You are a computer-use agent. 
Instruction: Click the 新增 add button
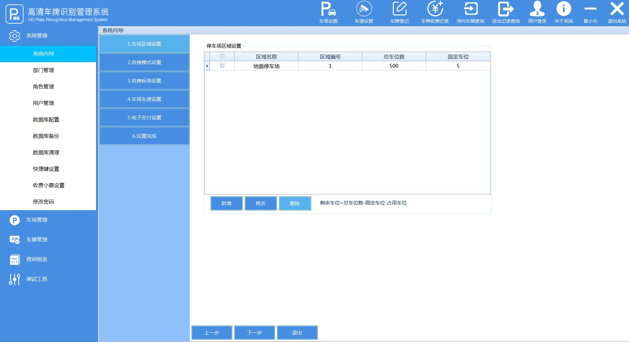tap(226, 204)
